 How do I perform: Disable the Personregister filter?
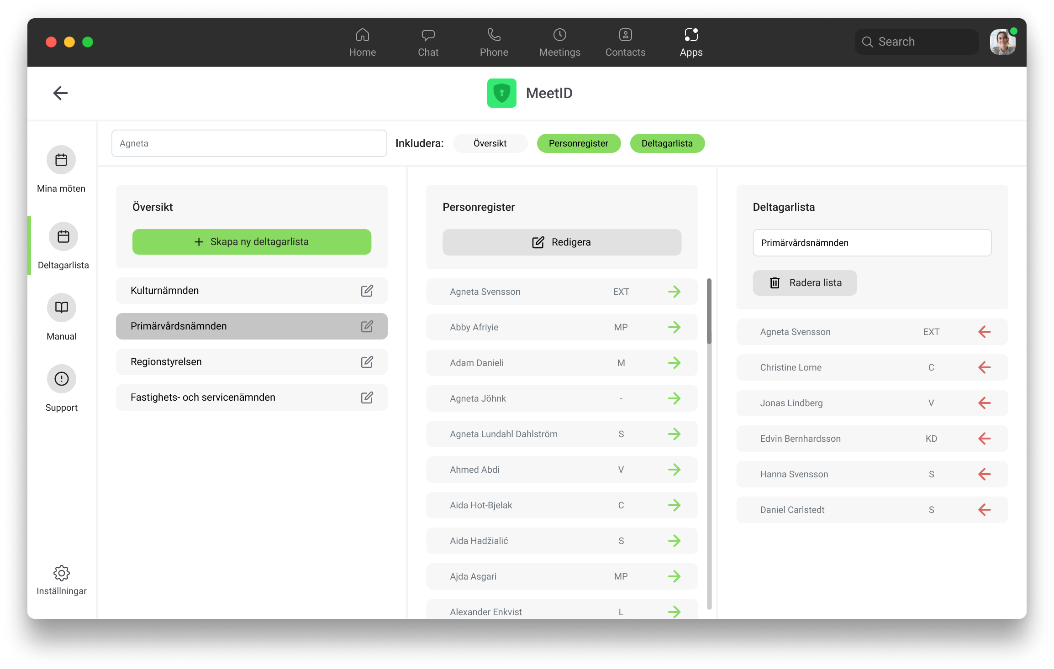click(x=579, y=143)
